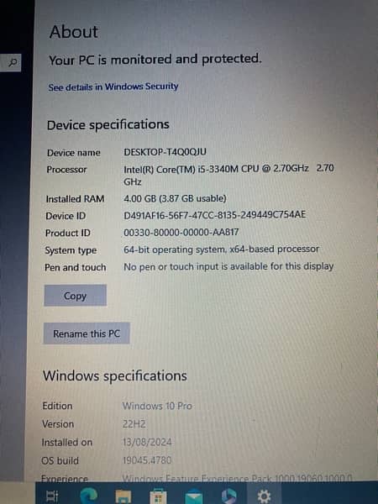Image resolution: width=378 pixels, height=504 pixels.
Task: Open Microsoft Store from the taskbar
Action: [159, 496]
